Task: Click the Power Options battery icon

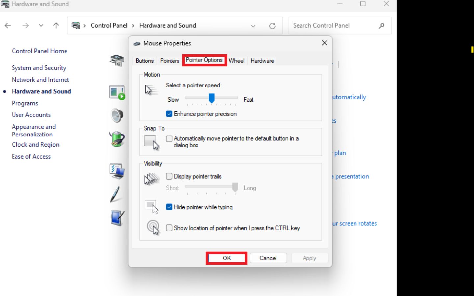Action: pyautogui.click(x=117, y=139)
